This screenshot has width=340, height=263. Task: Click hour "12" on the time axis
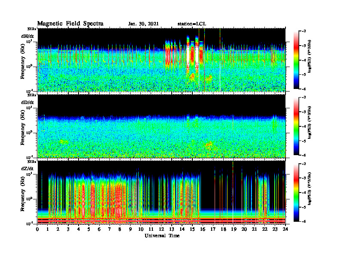coord(161,229)
